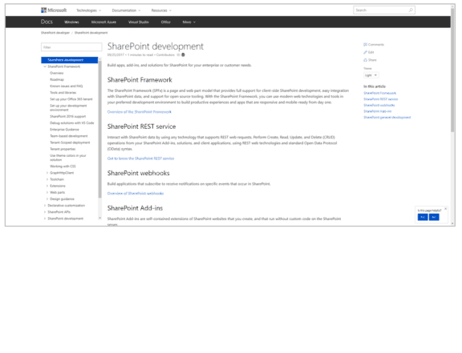Open Known issues and FAQ
This screenshot has height=353, width=462.
tap(67, 86)
